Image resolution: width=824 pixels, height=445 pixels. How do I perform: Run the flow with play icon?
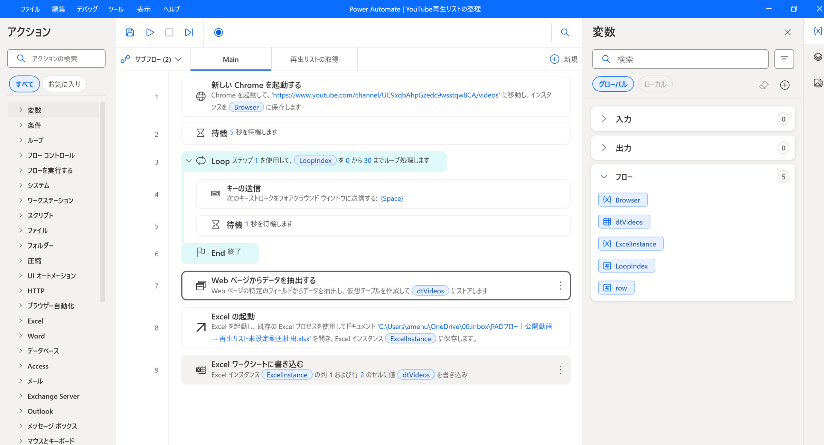coord(150,32)
